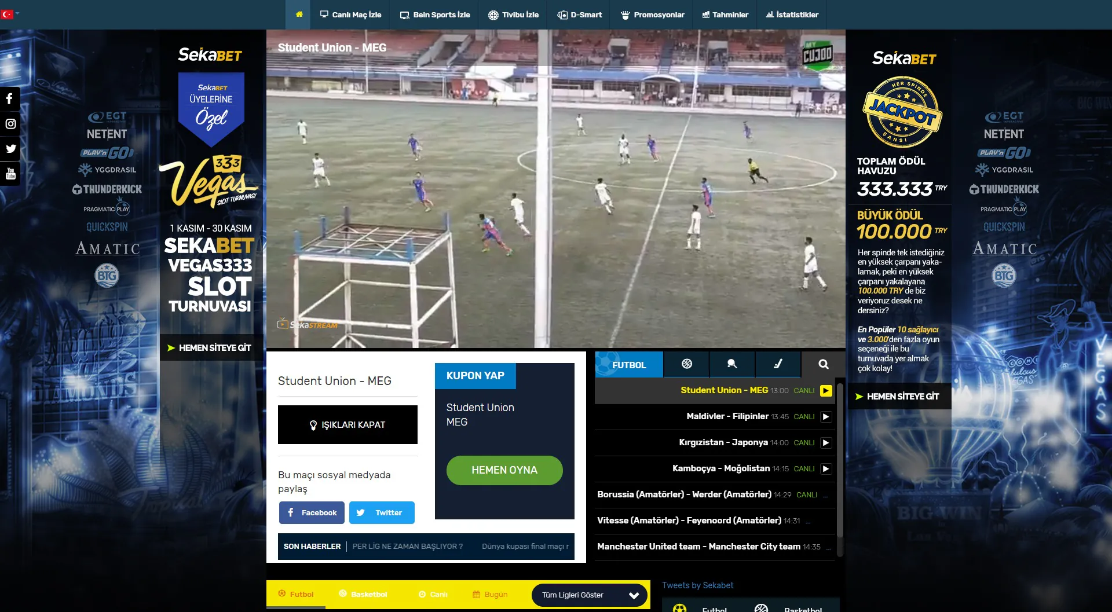Select the ice hockey icon tab
This screenshot has width=1112, height=612.
click(x=778, y=364)
